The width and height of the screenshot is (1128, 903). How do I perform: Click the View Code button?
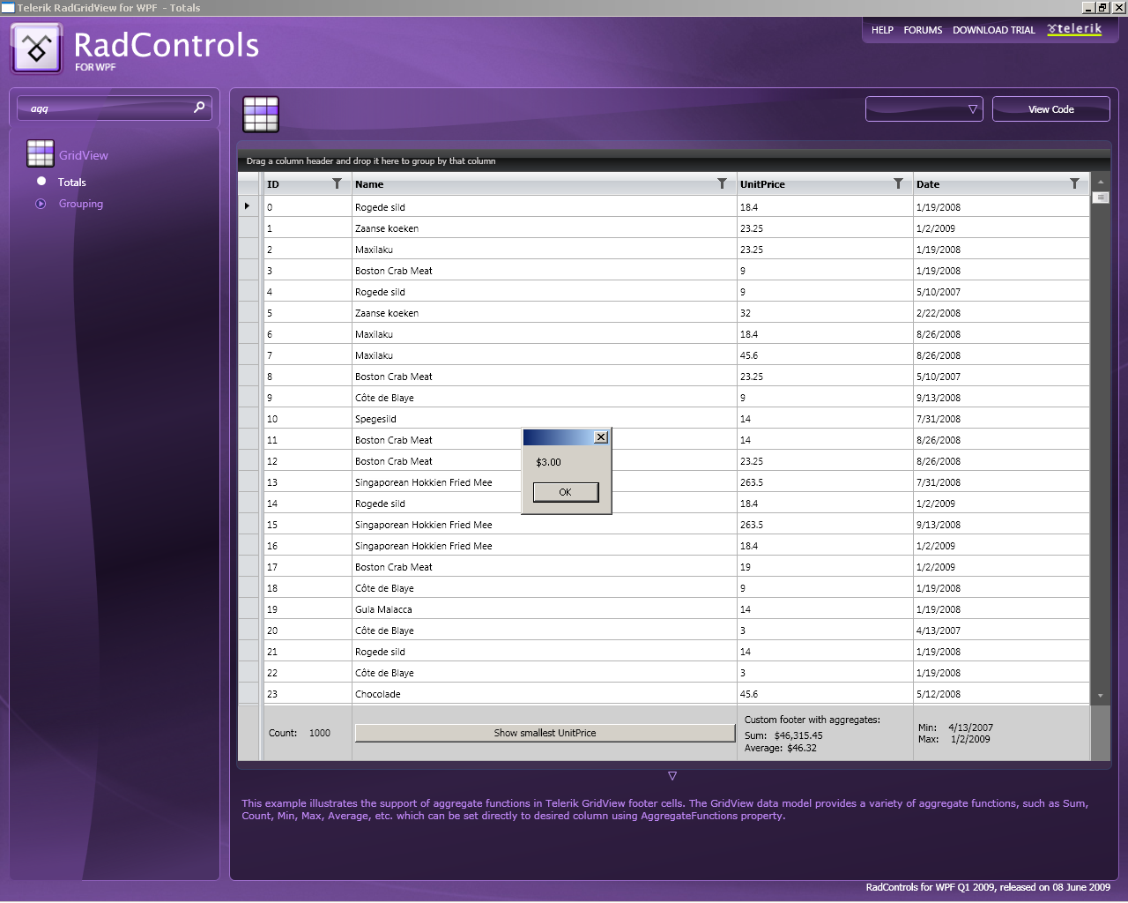pyautogui.click(x=1051, y=108)
